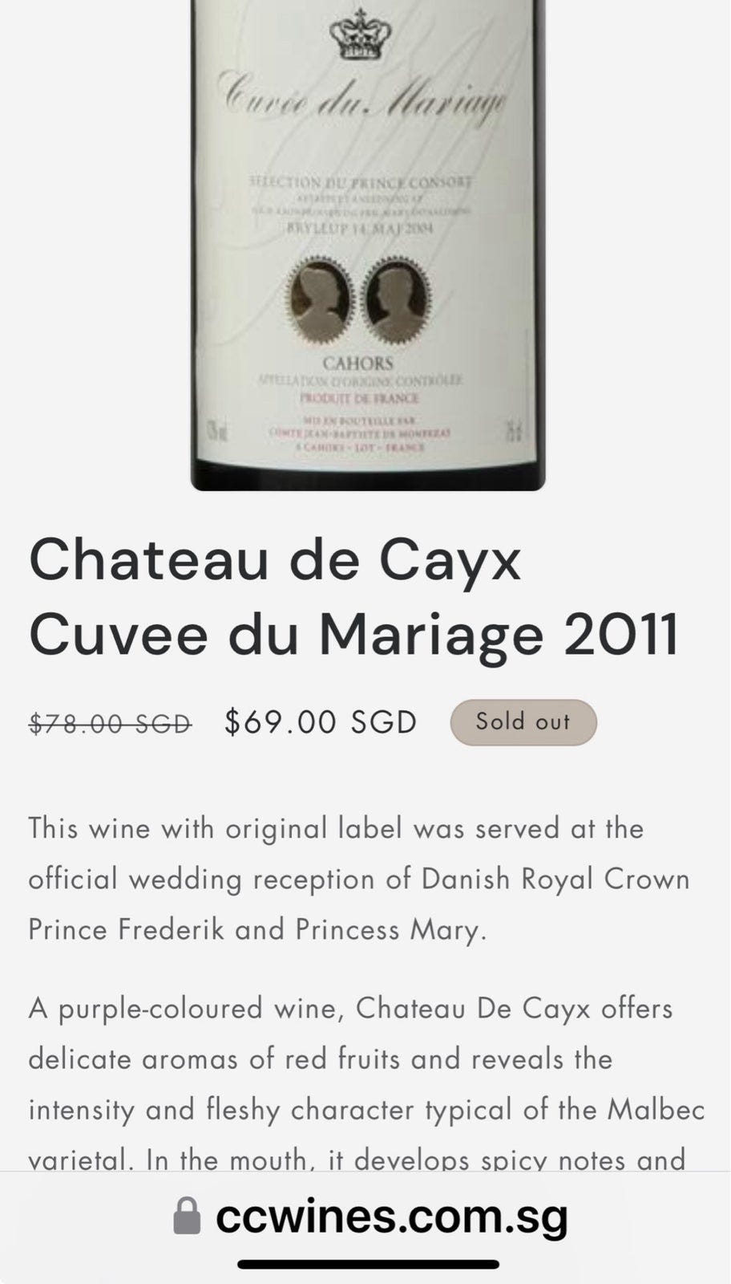
Task: Click the Chateau de Cayx product title
Action: (275, 559)
